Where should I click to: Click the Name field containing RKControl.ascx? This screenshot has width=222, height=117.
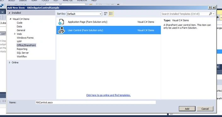click(96, 102)
